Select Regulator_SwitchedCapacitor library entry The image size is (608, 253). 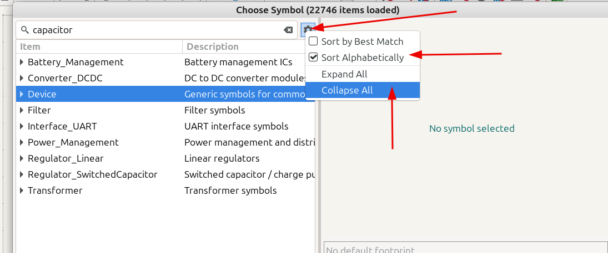click(x=165, y=174)
